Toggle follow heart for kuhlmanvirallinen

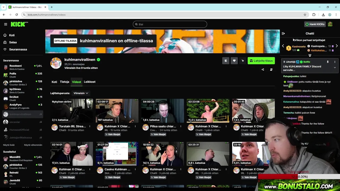pos(234,61)
